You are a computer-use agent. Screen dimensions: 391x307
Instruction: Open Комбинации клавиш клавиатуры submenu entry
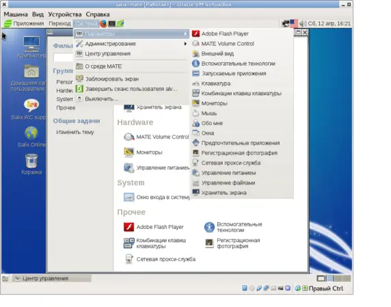tap(241, 94)
